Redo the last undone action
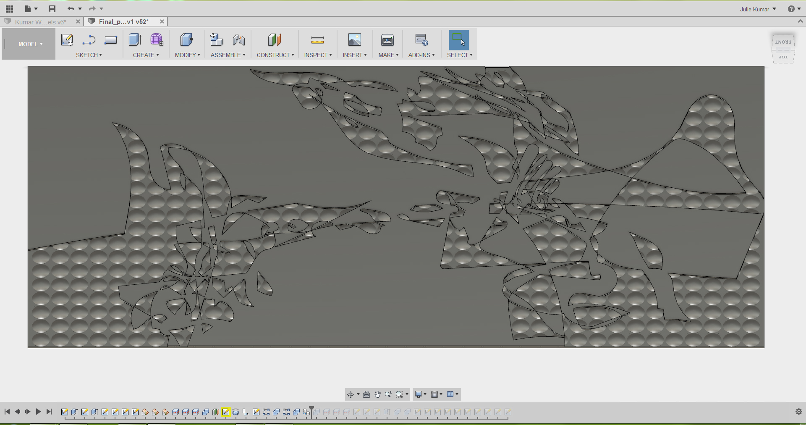 pos(92,9)
